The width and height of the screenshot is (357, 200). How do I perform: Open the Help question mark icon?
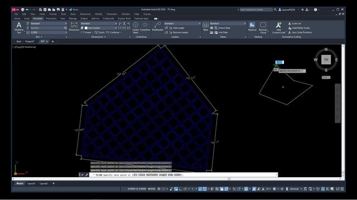[315, 9]
